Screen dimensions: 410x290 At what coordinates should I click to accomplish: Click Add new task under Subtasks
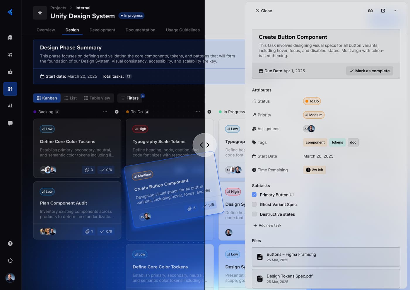point(267,225)
